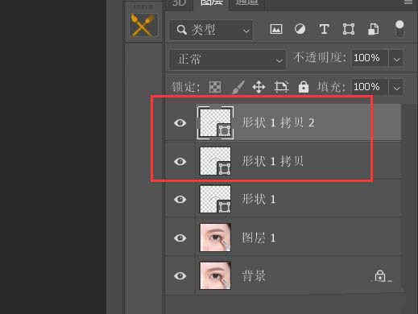Click the 图层 1 layer name

tap(259, 238)
